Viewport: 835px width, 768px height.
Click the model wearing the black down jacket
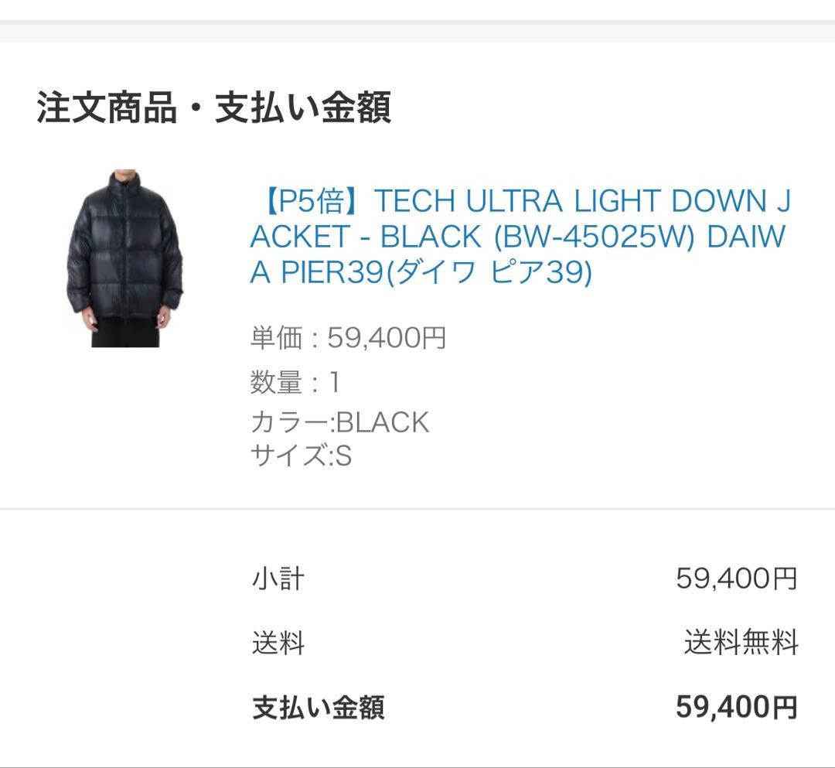click(x=128, y=255)
